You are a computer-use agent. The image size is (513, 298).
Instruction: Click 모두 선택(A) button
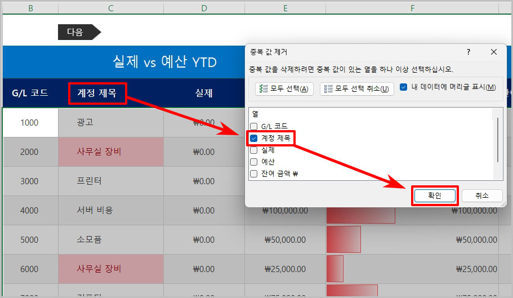(x=284, y=88)
